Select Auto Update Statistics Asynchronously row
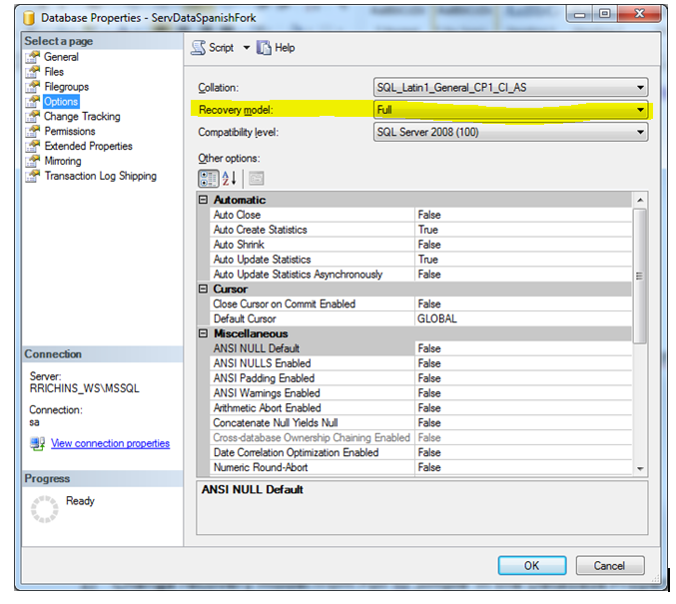Viewport: 676px width, 604px height. click(x=420, y=275)
